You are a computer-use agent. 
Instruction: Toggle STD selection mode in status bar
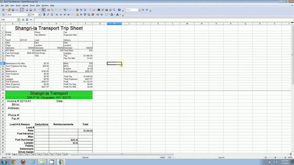[170, 158]
